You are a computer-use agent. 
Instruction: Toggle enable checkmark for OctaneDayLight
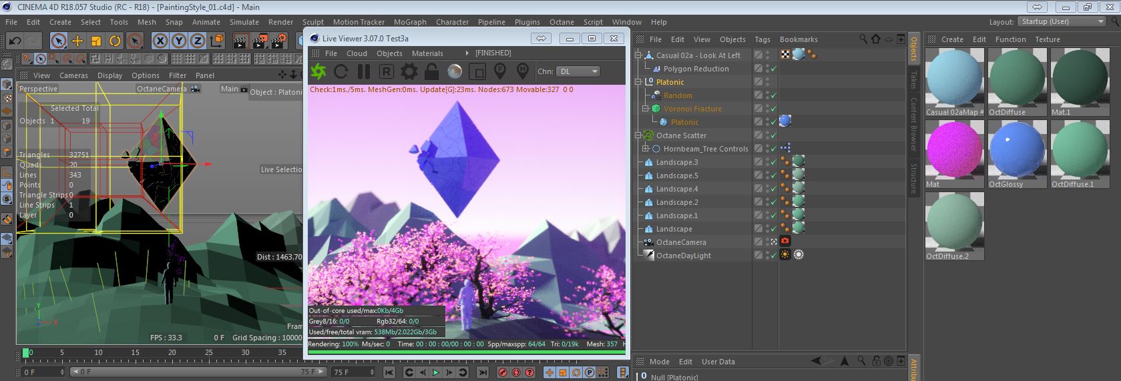774,256
